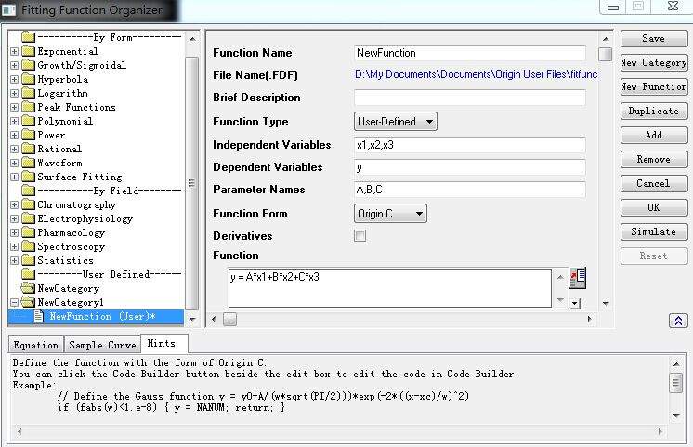Click the category tree scrollbar thumb

191,183
